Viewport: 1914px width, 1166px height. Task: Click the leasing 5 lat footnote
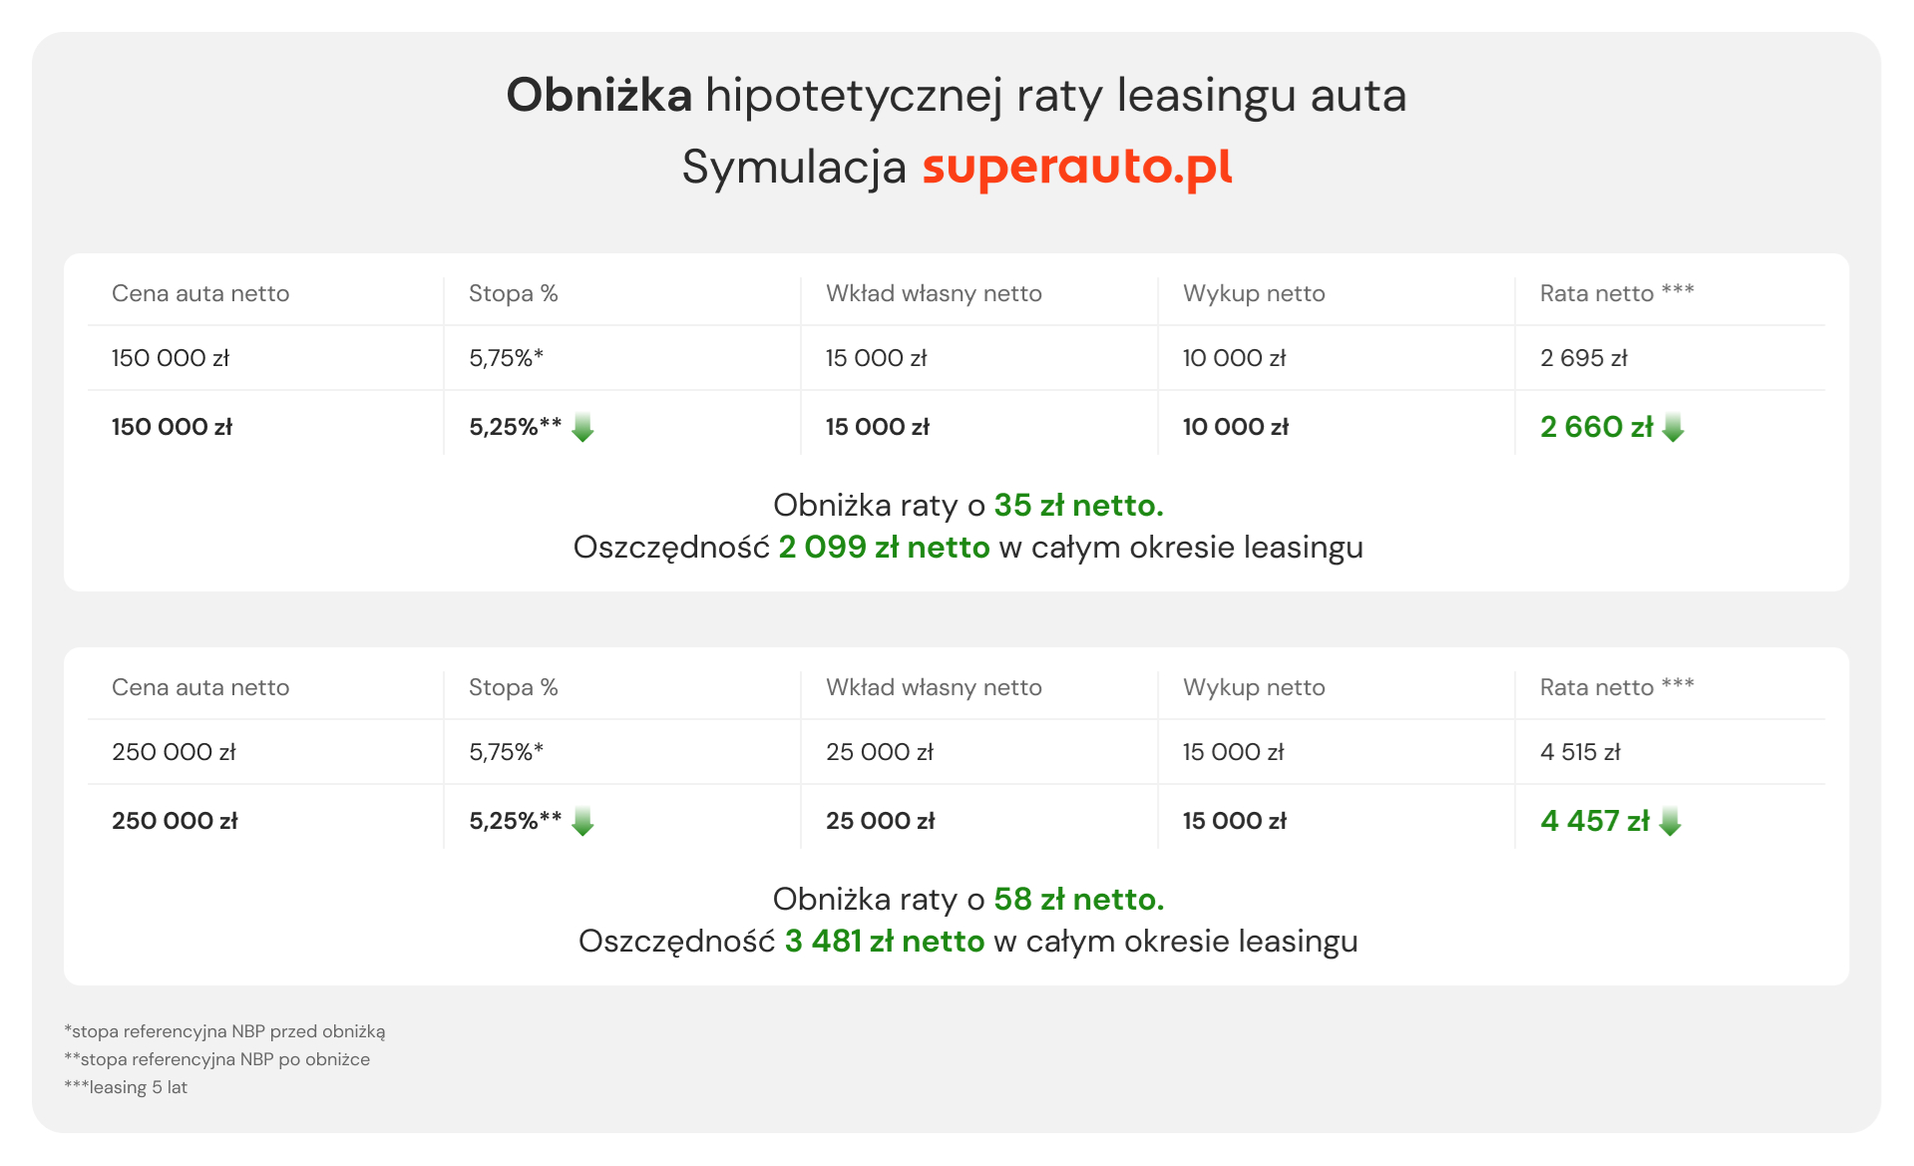[126, 1087]
